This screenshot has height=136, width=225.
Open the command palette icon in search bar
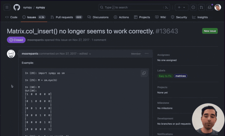[166, 7]
